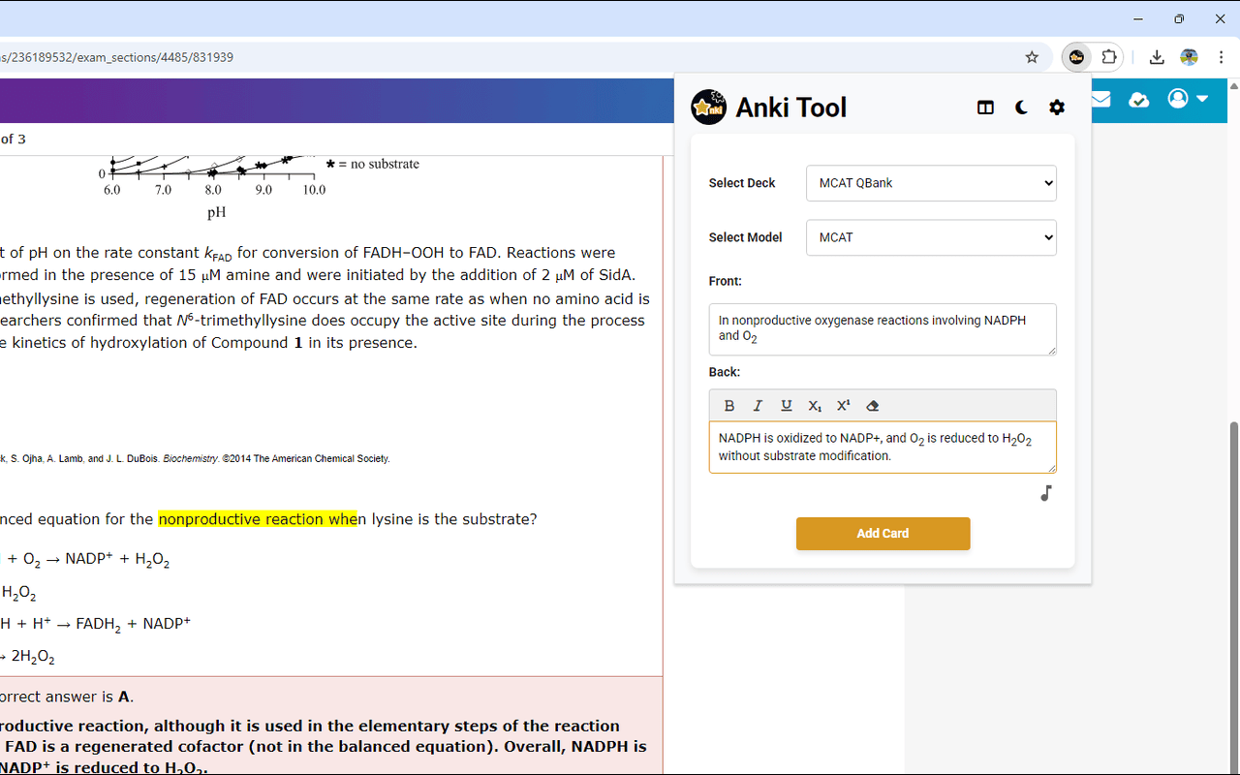1240x775 pixels.
Task: Toggle italic formatting in the Back field
Action: point(758,406)
